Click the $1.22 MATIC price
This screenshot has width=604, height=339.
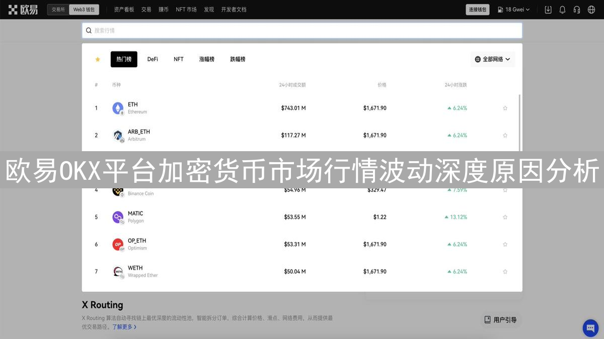click(380, 217)
